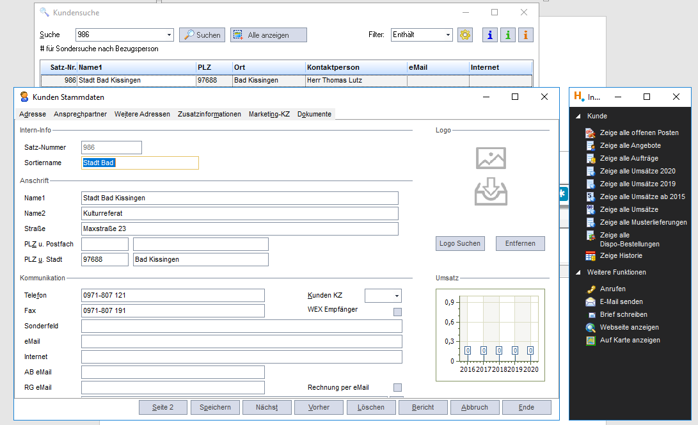Click the 'Alle anzeigen' button
Image resolution: width=698 pixels, height=425 pixels.
pos(269,35)
